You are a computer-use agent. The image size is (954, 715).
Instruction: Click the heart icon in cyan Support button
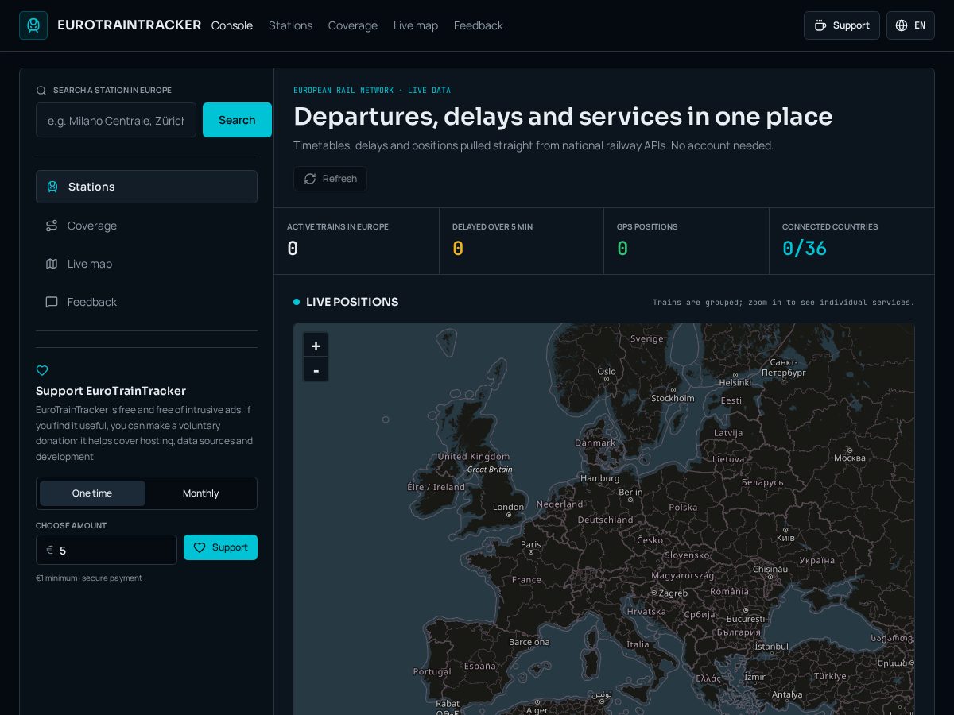pyautogui.click(x=200, y=547)
